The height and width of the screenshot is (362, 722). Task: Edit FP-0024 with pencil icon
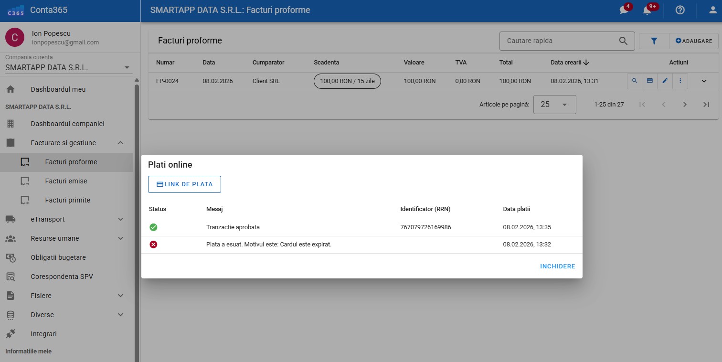point(665,81)
